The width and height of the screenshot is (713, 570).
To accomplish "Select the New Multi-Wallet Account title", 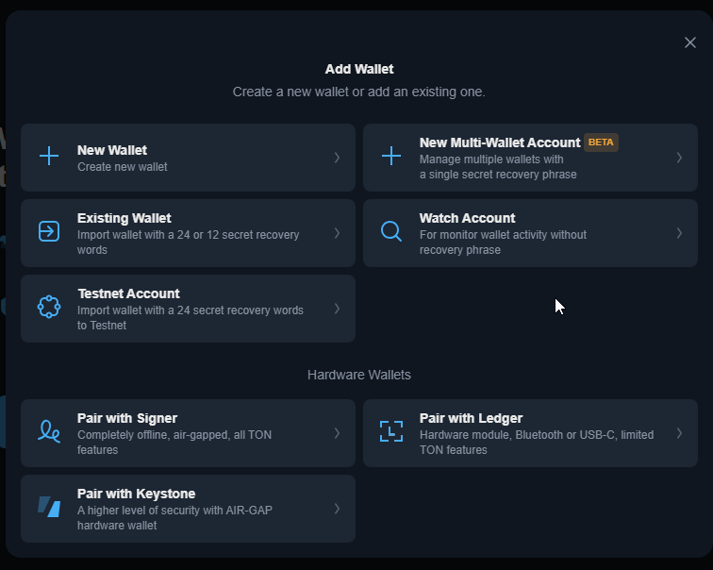I will 500,142.
